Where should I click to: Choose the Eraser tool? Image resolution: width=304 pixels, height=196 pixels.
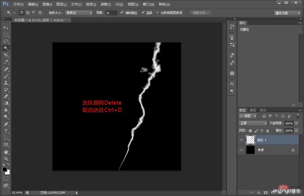tap(6, 96)
